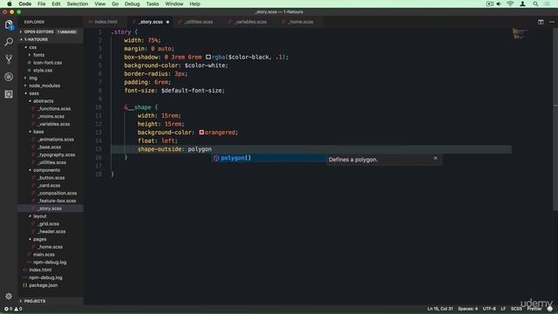Open the editor More Actions ellipsis
The image size is (558, 314).
552,22
